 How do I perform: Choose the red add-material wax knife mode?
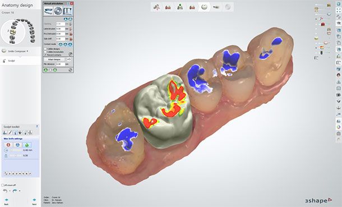click(x=8, y=145)
